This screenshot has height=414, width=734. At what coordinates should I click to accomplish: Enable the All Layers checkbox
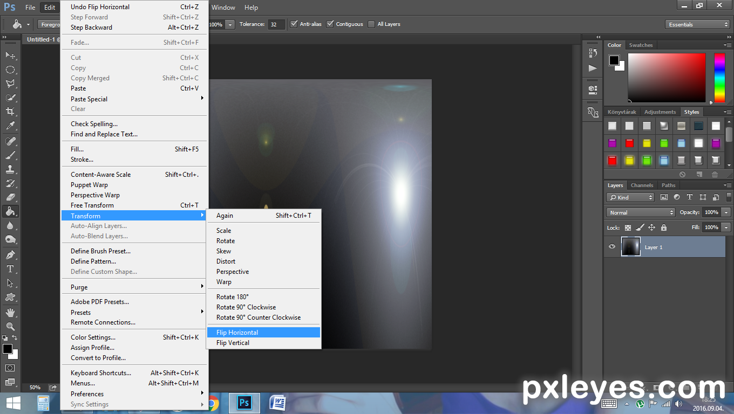(371, 24)
